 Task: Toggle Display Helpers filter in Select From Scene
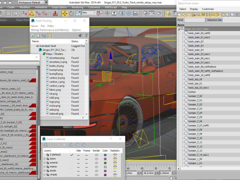click(198, 15)
